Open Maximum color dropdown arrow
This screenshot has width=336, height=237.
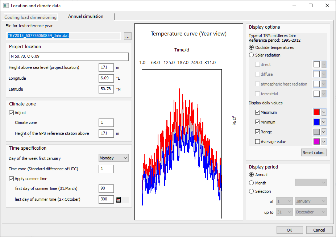324,112
